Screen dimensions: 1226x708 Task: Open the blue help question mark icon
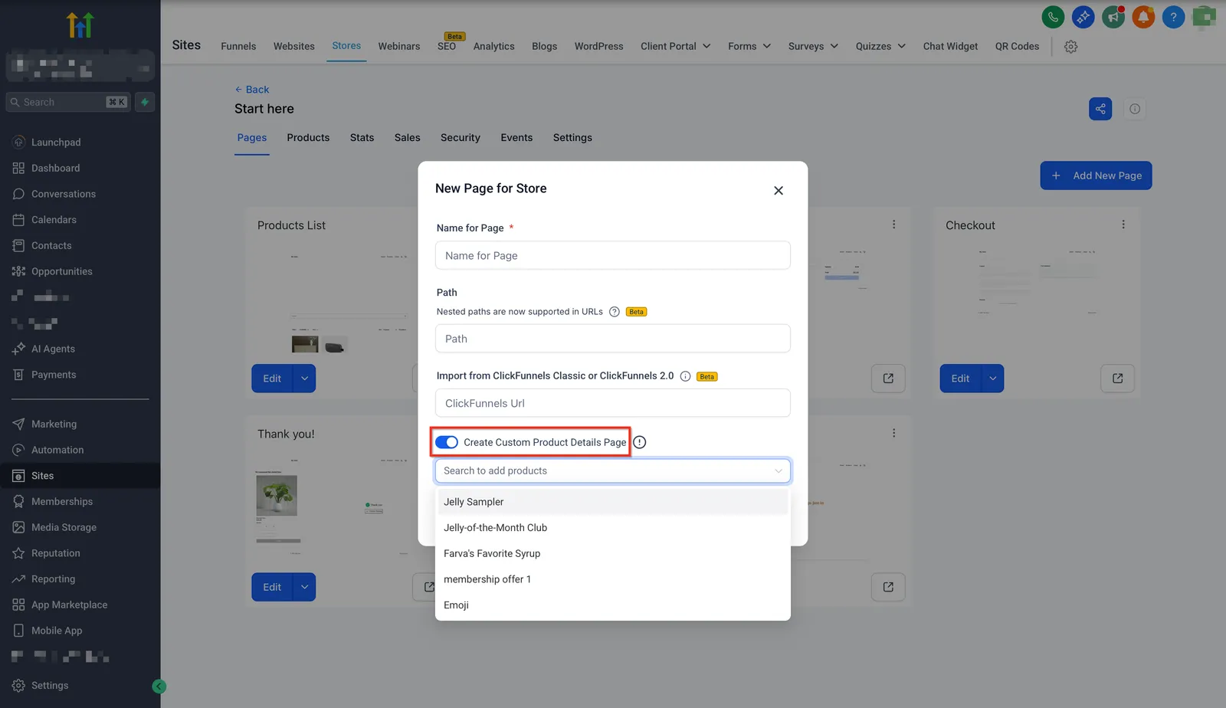coord(1173,17)
